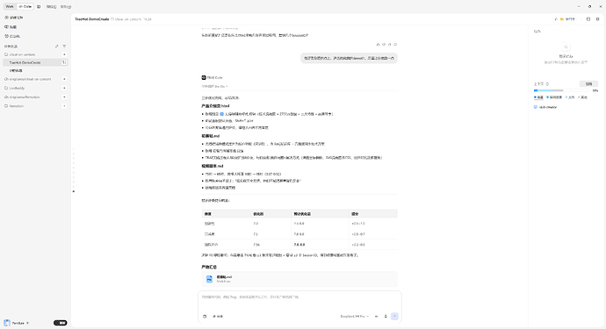Select the first dark-blue legend item

(x=538, y=97)
